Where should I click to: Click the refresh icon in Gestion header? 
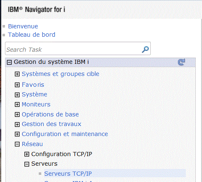pos(182,62)
